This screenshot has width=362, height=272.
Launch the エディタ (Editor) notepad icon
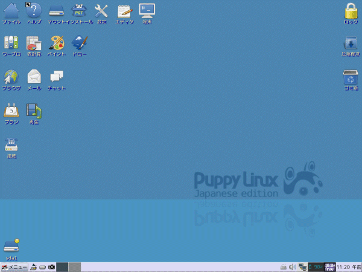pyautogui.click(x=124, y=11)
